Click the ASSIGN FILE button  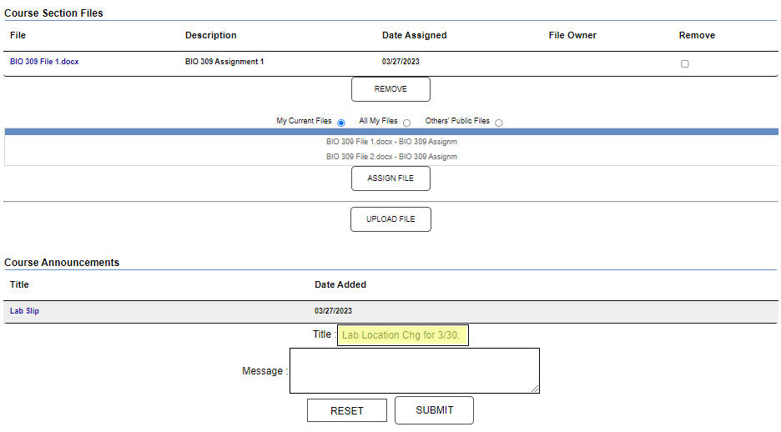390,178
